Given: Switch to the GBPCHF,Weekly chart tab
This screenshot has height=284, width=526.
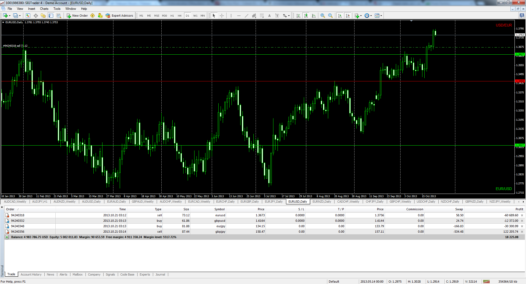Looking at the screenshot, I should 400,202.
